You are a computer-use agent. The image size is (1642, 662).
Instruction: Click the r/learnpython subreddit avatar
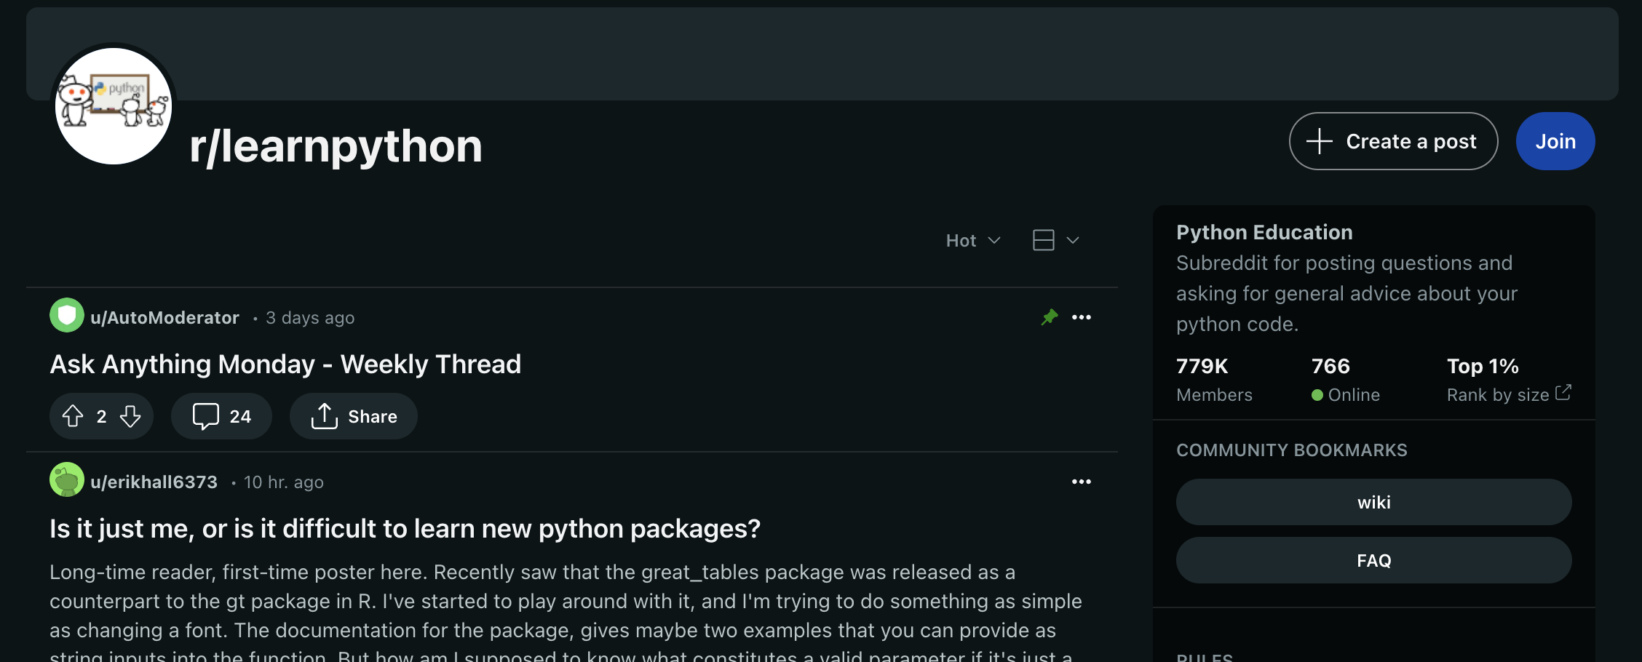[114, 106]
